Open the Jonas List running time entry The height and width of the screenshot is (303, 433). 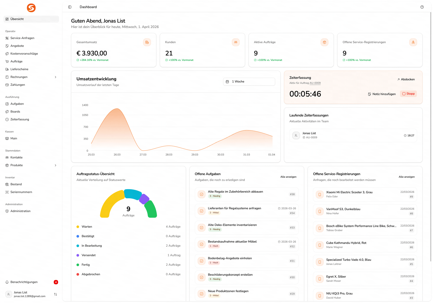pyautogui.click(x=353, y=135)
